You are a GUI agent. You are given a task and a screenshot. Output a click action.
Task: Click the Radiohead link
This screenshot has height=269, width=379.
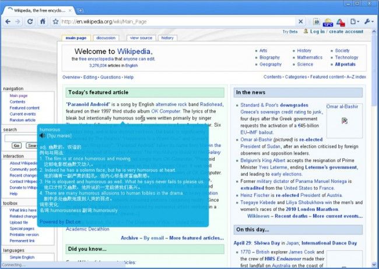(211, 104)
